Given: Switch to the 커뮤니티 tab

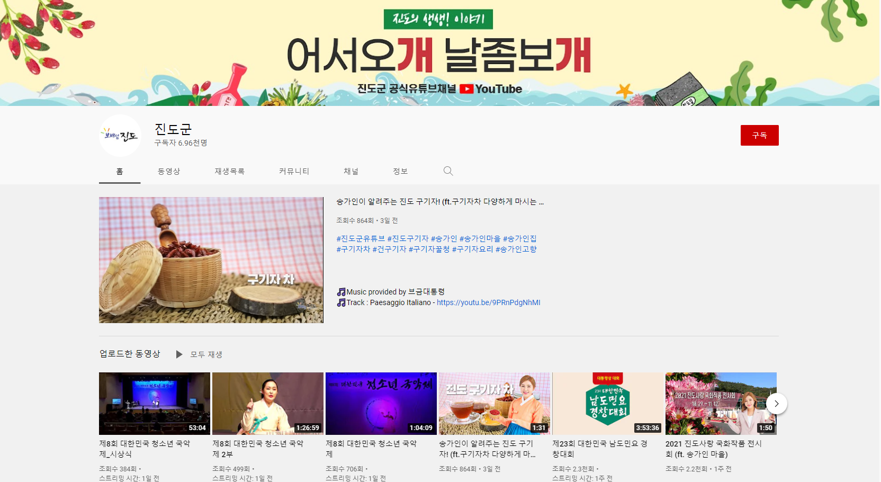Looking at the screenshot, I should (294, 171).
